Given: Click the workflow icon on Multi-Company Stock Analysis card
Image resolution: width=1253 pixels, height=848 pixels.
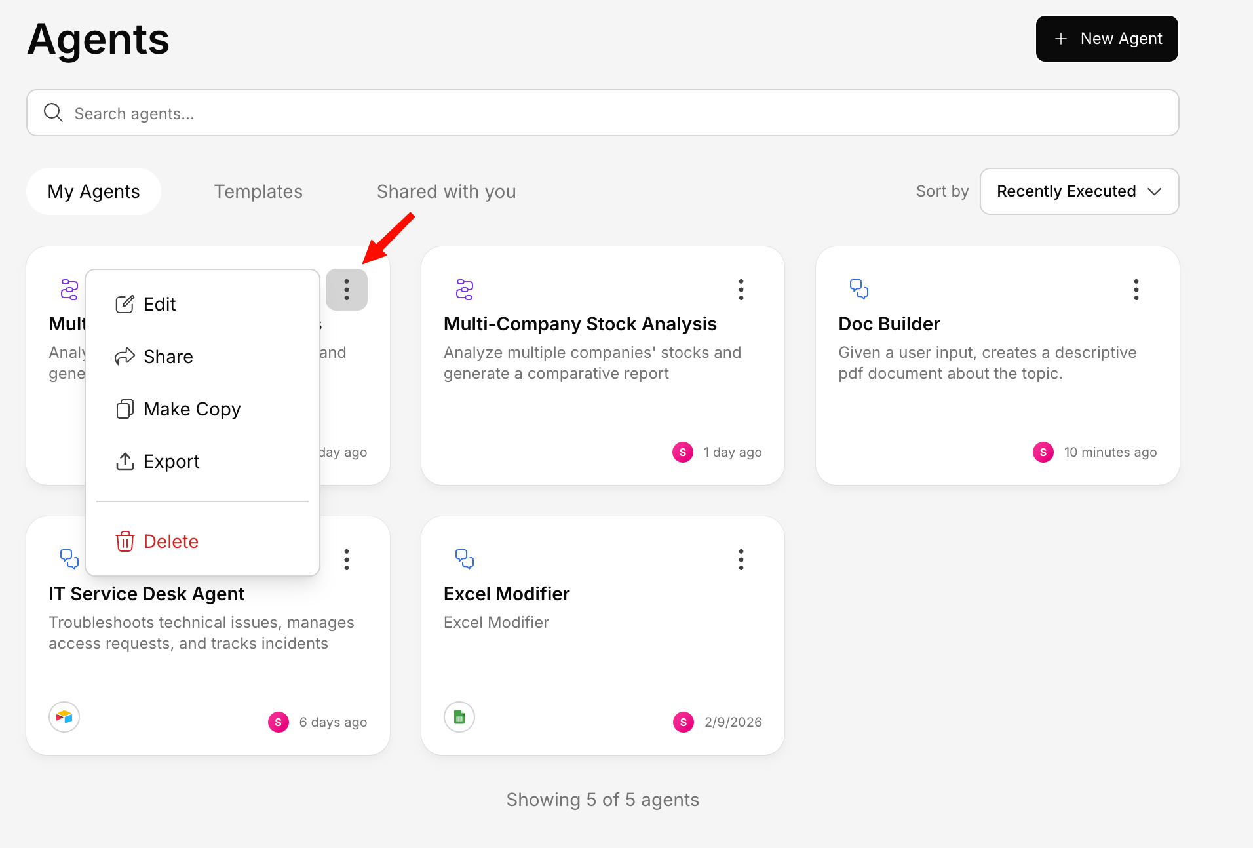Looking at the screenshot, I should point(464,289).
